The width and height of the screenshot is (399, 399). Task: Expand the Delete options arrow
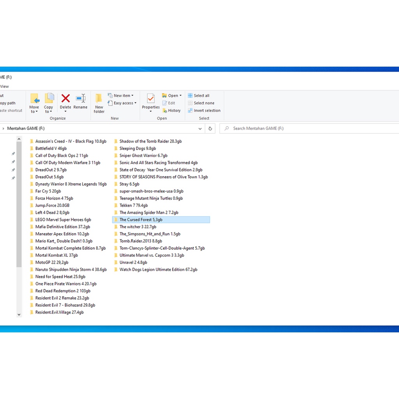(65, 111)
